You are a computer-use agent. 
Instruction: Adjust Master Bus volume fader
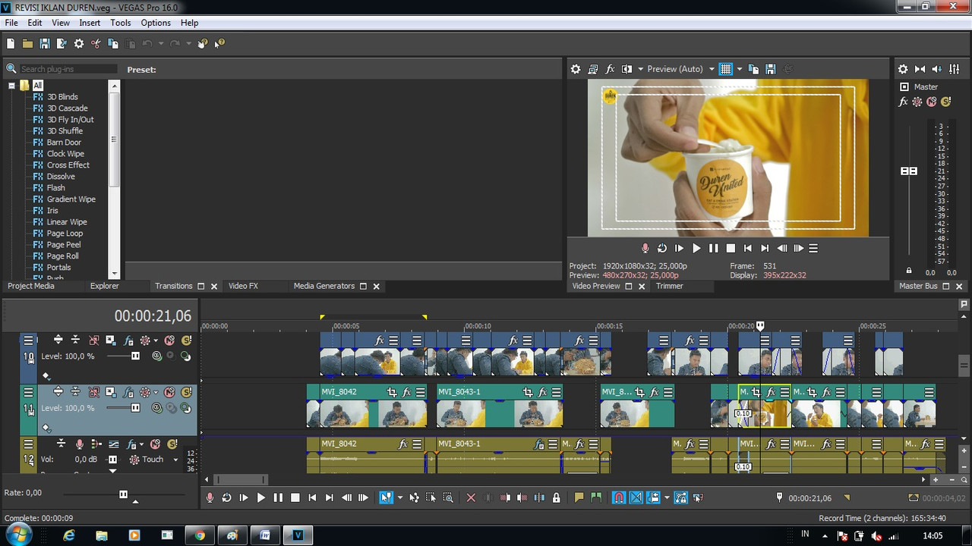pyautogui.click(x=909, y=171)
